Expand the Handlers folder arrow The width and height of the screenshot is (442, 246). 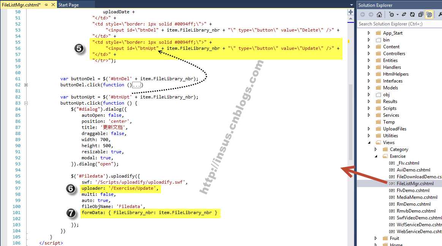369,67
